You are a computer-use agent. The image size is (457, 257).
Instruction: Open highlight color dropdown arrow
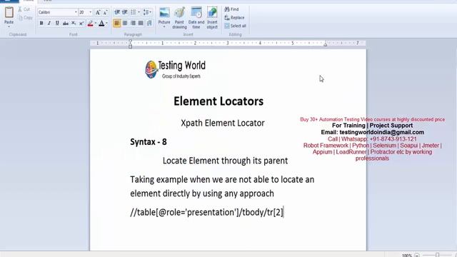[x=96, y=24]
